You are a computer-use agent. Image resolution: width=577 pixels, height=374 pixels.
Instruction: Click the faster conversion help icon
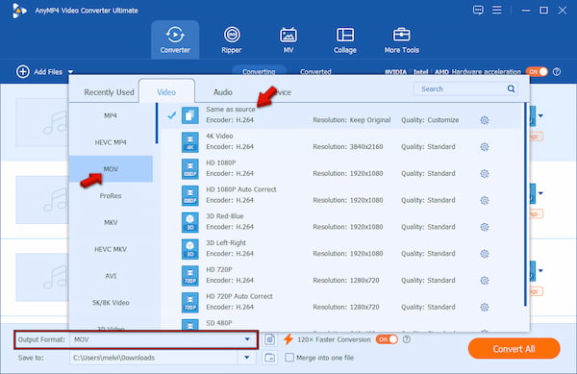[406, 339]
